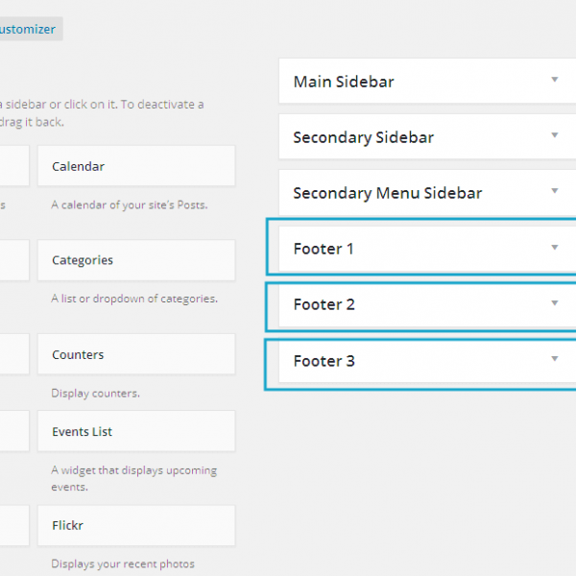This screenshot has height=576, width=576.
Task: Open the Main Sidebar title
Action: pyautogui.click(x=344, y=82)
